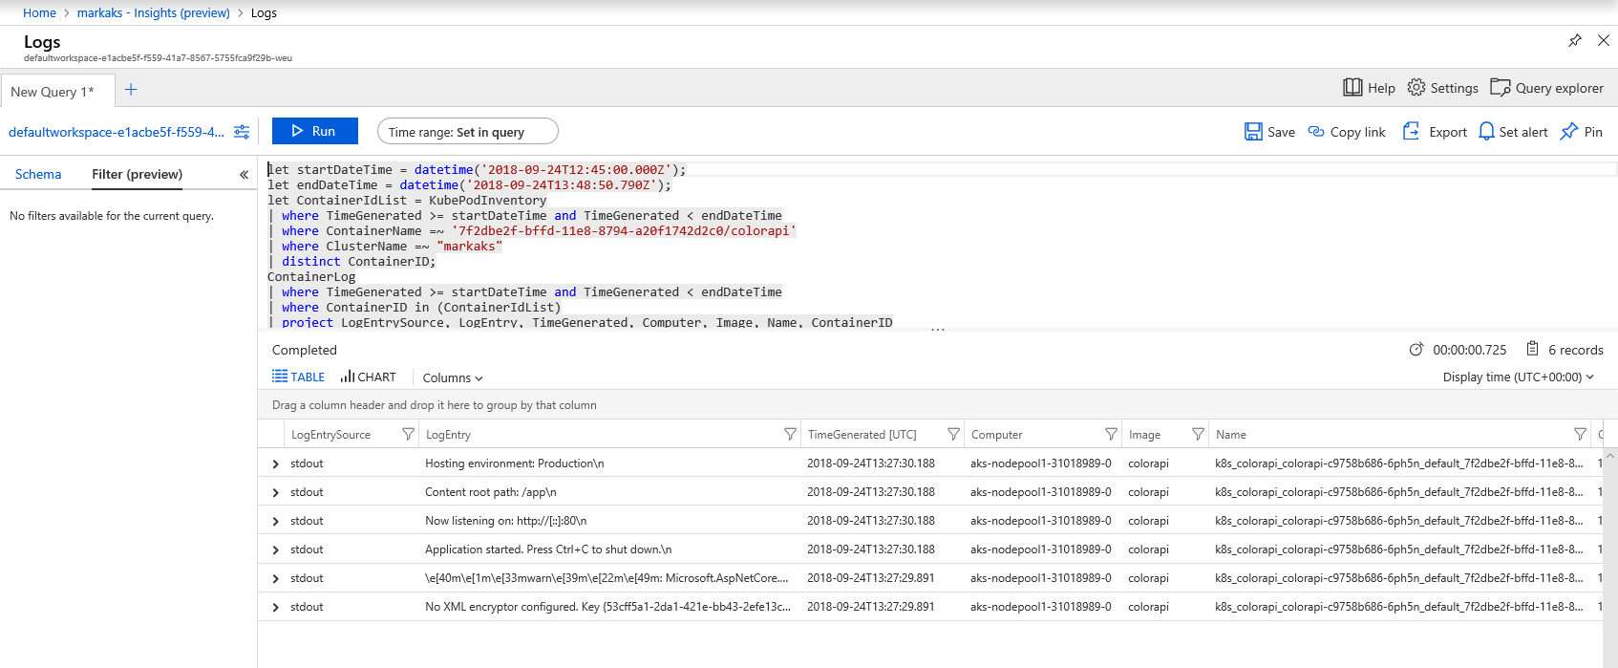Switch to Schema tab
This screenshot has height=668, width=1618.
click(x=38, y=174)
